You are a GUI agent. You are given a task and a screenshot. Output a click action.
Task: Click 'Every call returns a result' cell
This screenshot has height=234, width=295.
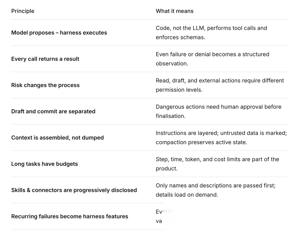pos(45,59)
